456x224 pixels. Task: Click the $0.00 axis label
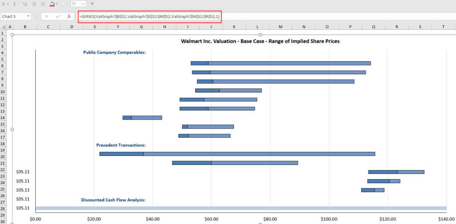tap(35, 219)
